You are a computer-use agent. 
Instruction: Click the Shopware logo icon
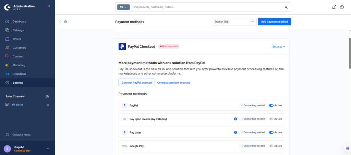click(x=8, y=8)
